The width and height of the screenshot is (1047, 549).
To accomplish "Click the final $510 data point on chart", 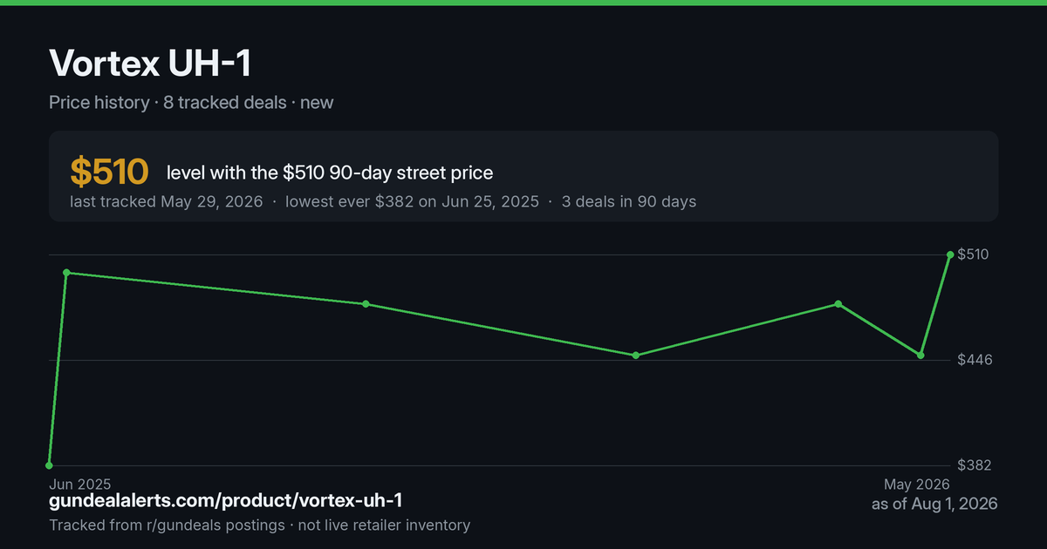I will pos(950,254).
